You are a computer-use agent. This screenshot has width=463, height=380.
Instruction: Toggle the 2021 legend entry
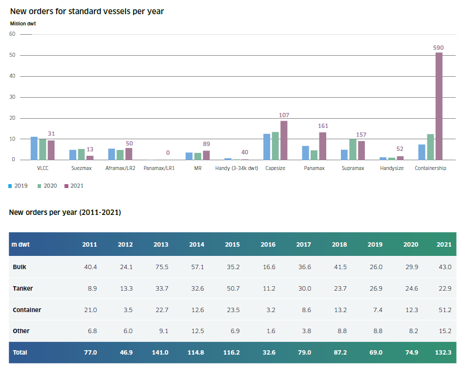click(73, 186)
